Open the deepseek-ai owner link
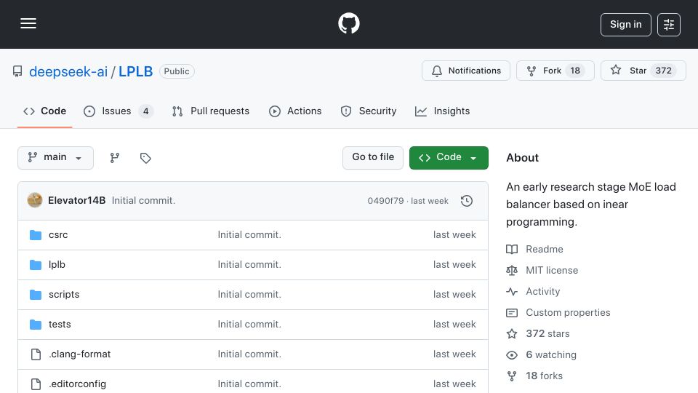This screenshot has width=698, height=393. pos(68,71)
